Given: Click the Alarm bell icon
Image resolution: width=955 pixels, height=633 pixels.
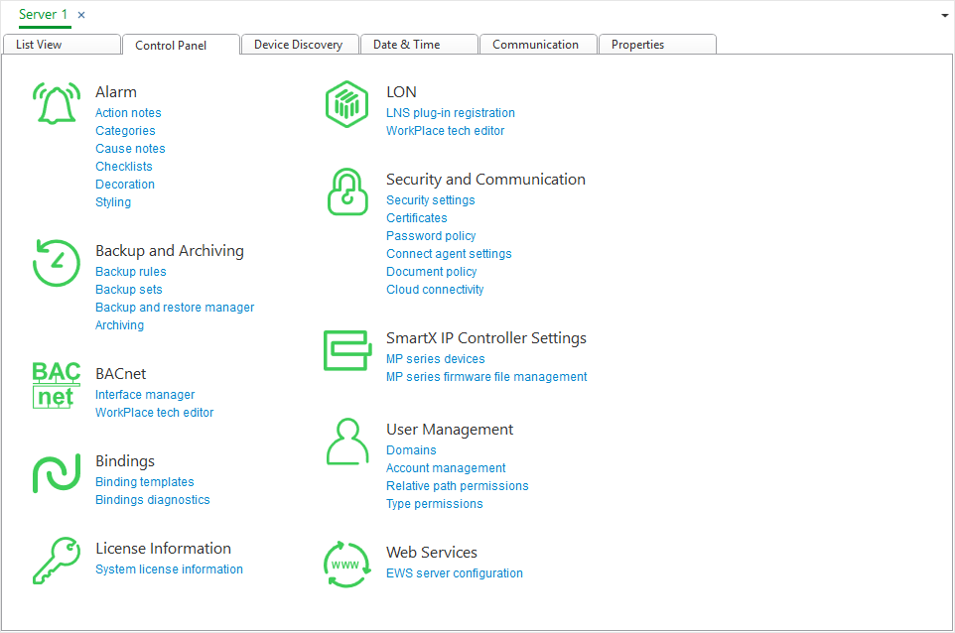Looking at the screenshot, I should (56, 103).
